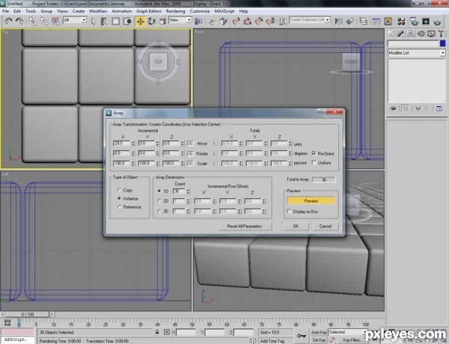Image resolution: width=449 pixels, height=344 pixels.
Task: Click the Use Pivot Point Center icon
Action: pyautogui.click(x=198, y=21)
